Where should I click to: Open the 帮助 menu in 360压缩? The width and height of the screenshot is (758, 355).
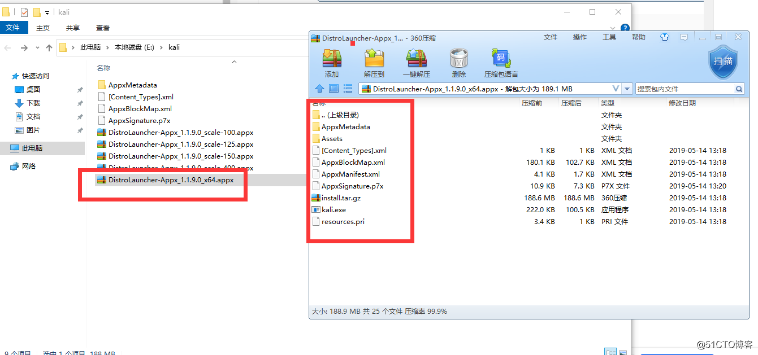tap(639, 37)
